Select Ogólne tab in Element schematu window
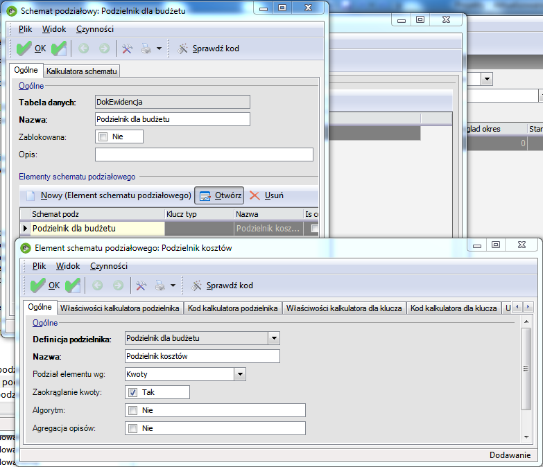This screenshot has width=543, height=467. coord(40,307)
